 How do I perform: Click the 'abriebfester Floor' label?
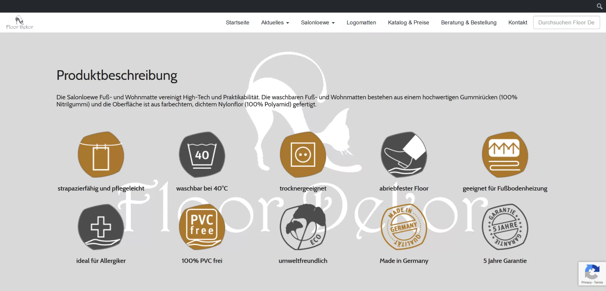pyautogui.click(x=404, y=189)
